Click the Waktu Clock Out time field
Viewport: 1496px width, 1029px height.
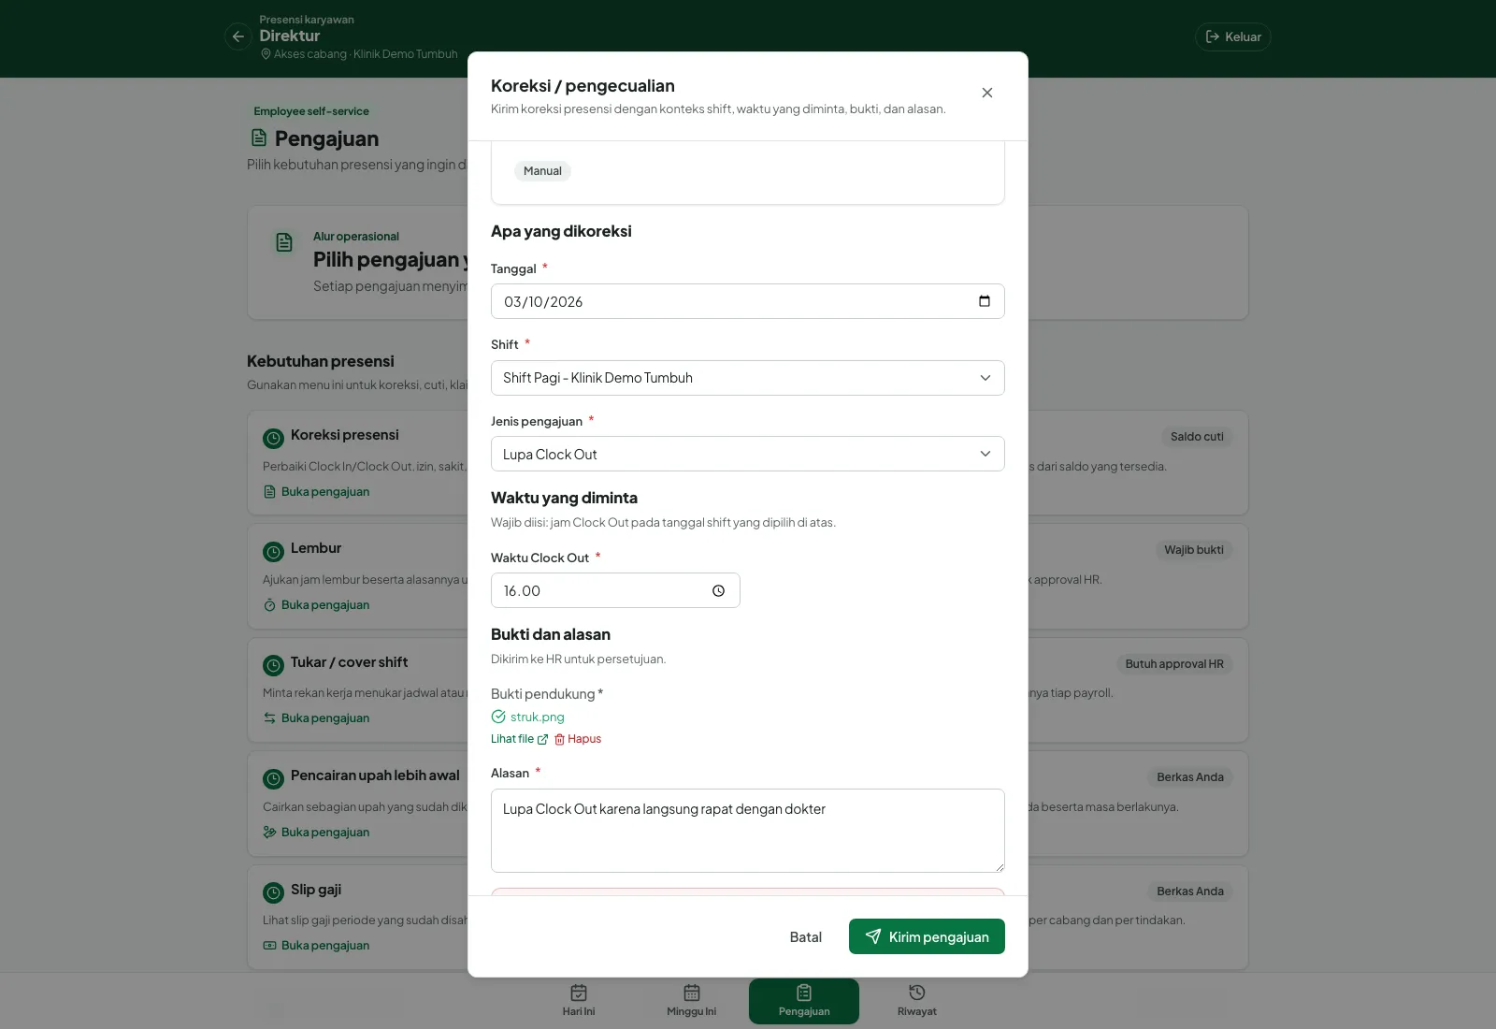click(x=615, y=590)
